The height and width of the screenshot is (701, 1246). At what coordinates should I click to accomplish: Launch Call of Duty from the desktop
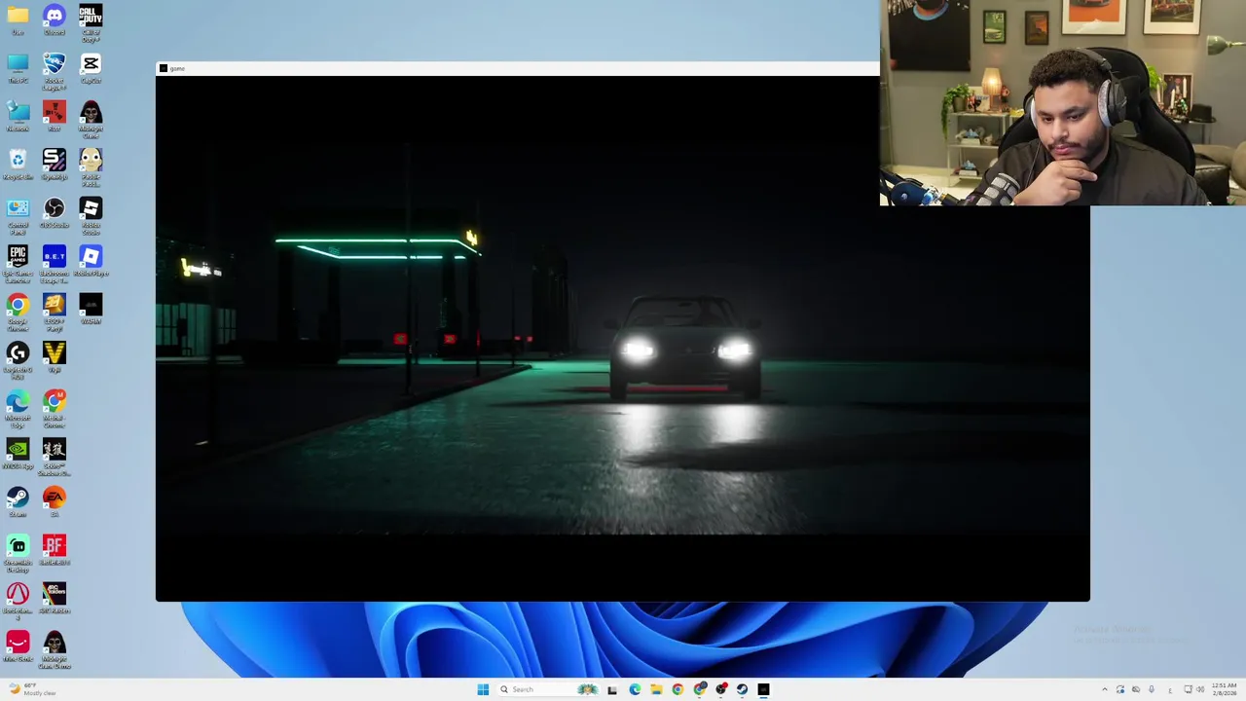click(91, 21)
